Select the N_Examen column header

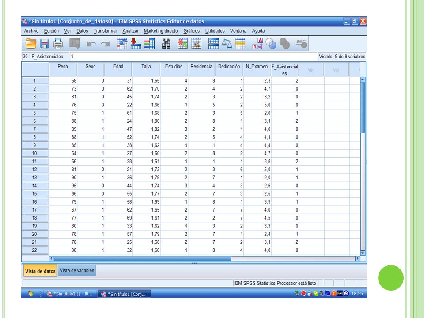257,69
